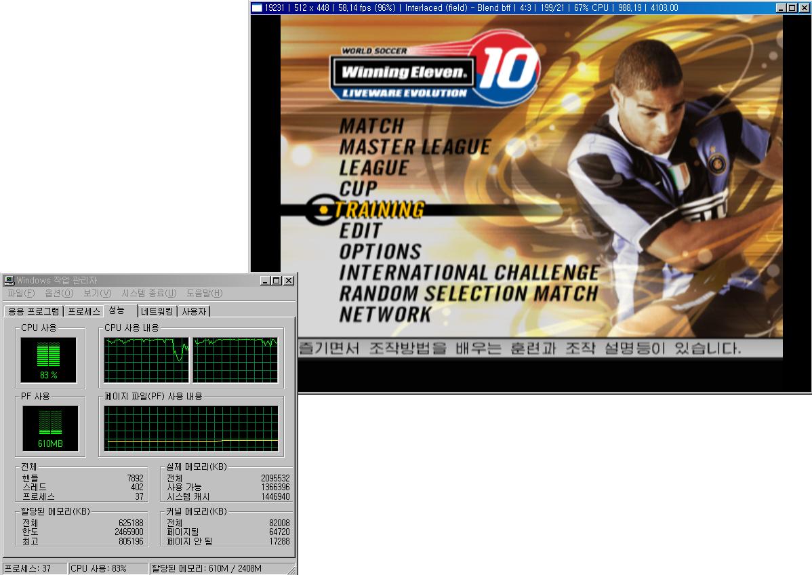Click status bar entry 프로세스: 37
The height and width of the screenshot is (575, 812).
point(34,568)
